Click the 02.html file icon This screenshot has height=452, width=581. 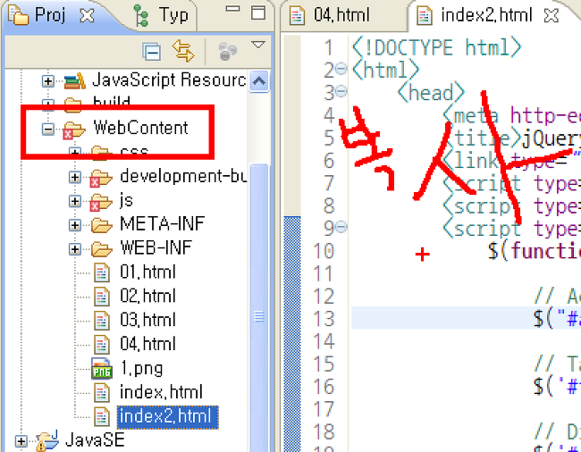point(102,297)
